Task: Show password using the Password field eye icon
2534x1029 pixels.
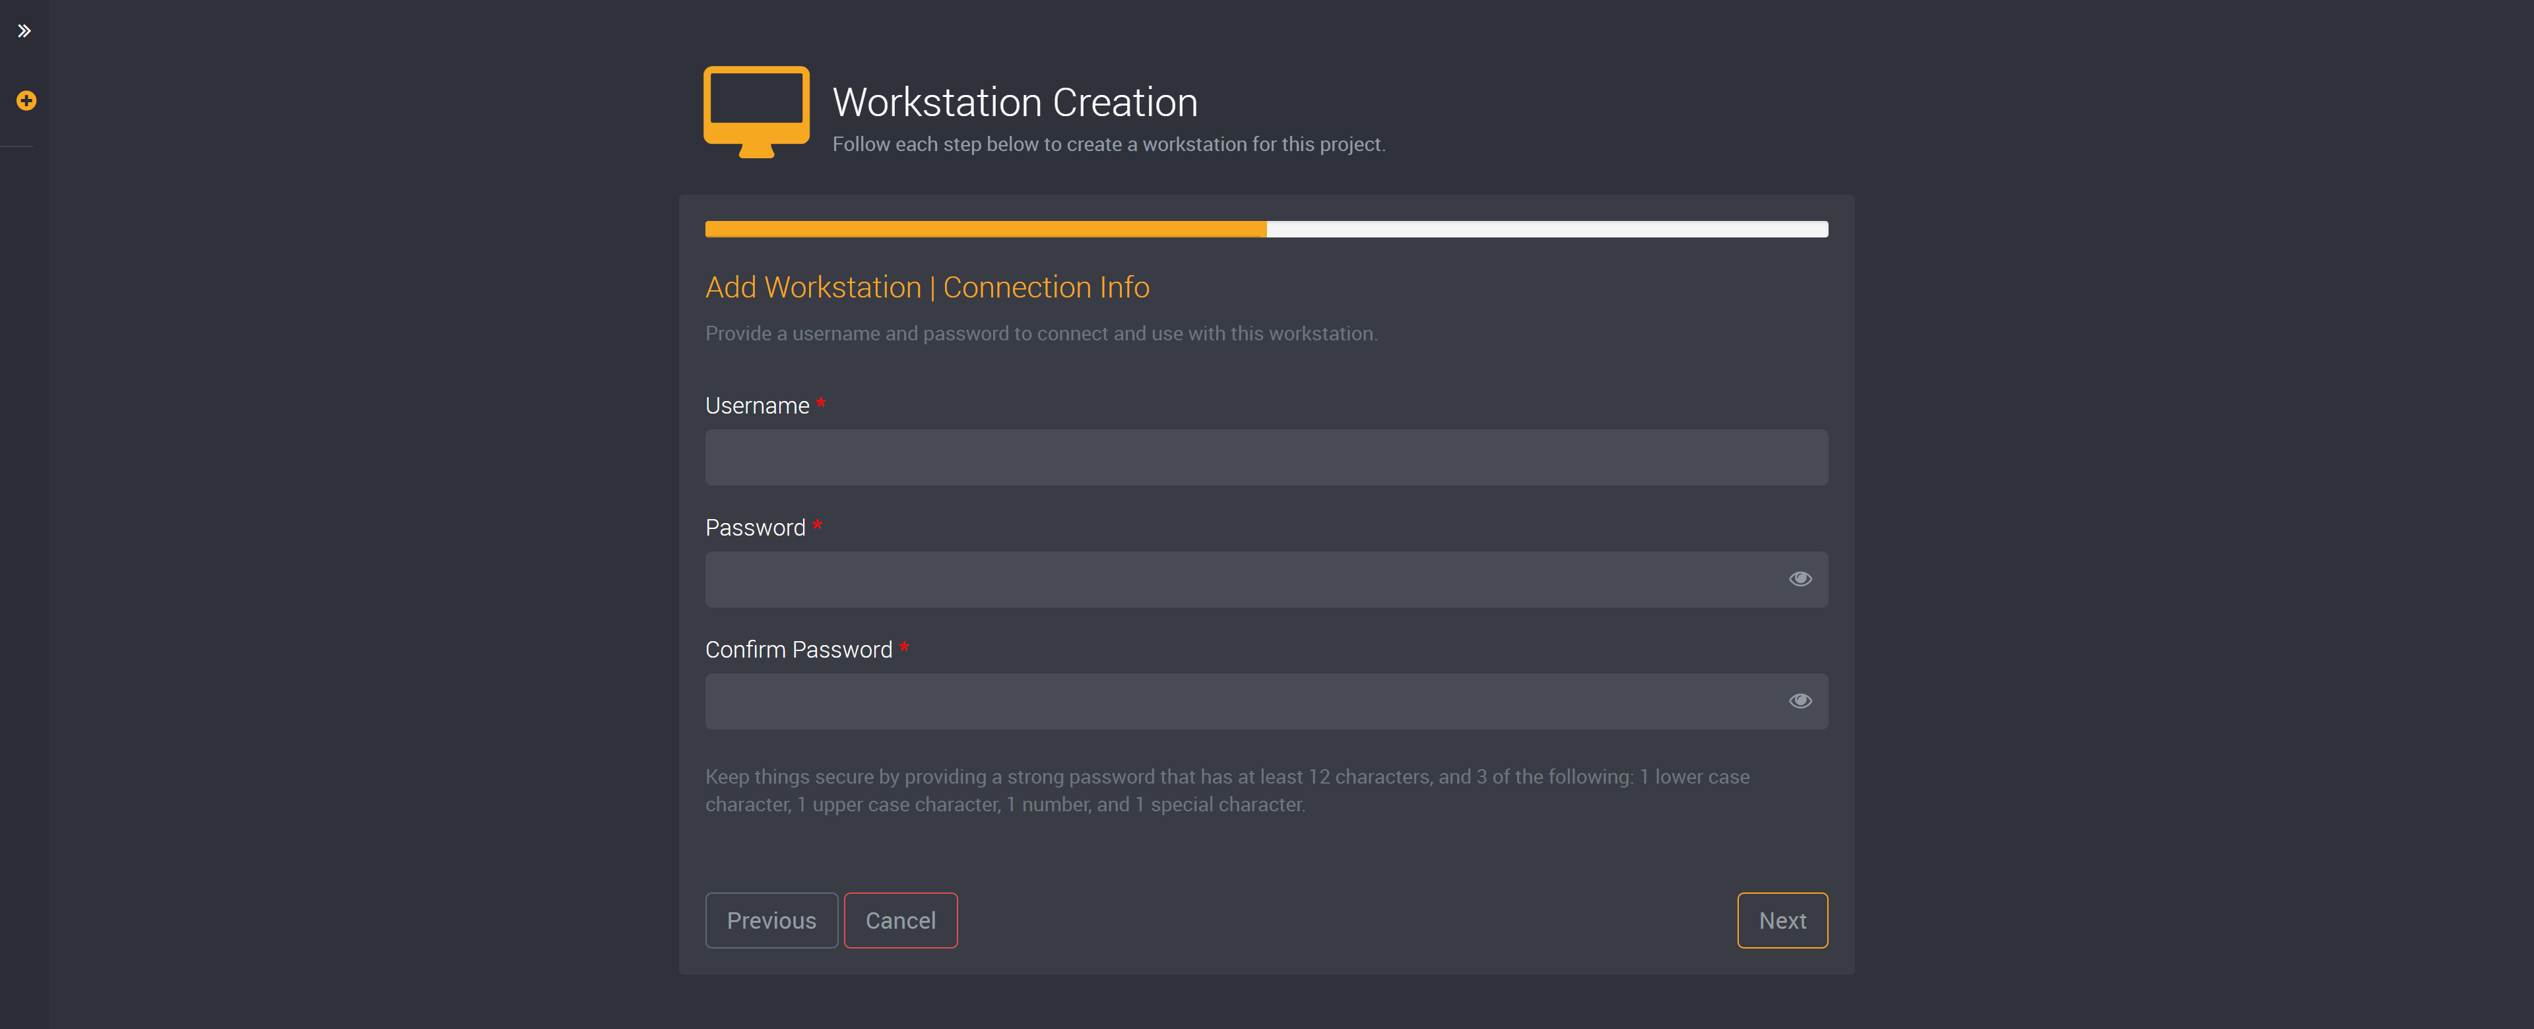Action: pos(1799,578)
